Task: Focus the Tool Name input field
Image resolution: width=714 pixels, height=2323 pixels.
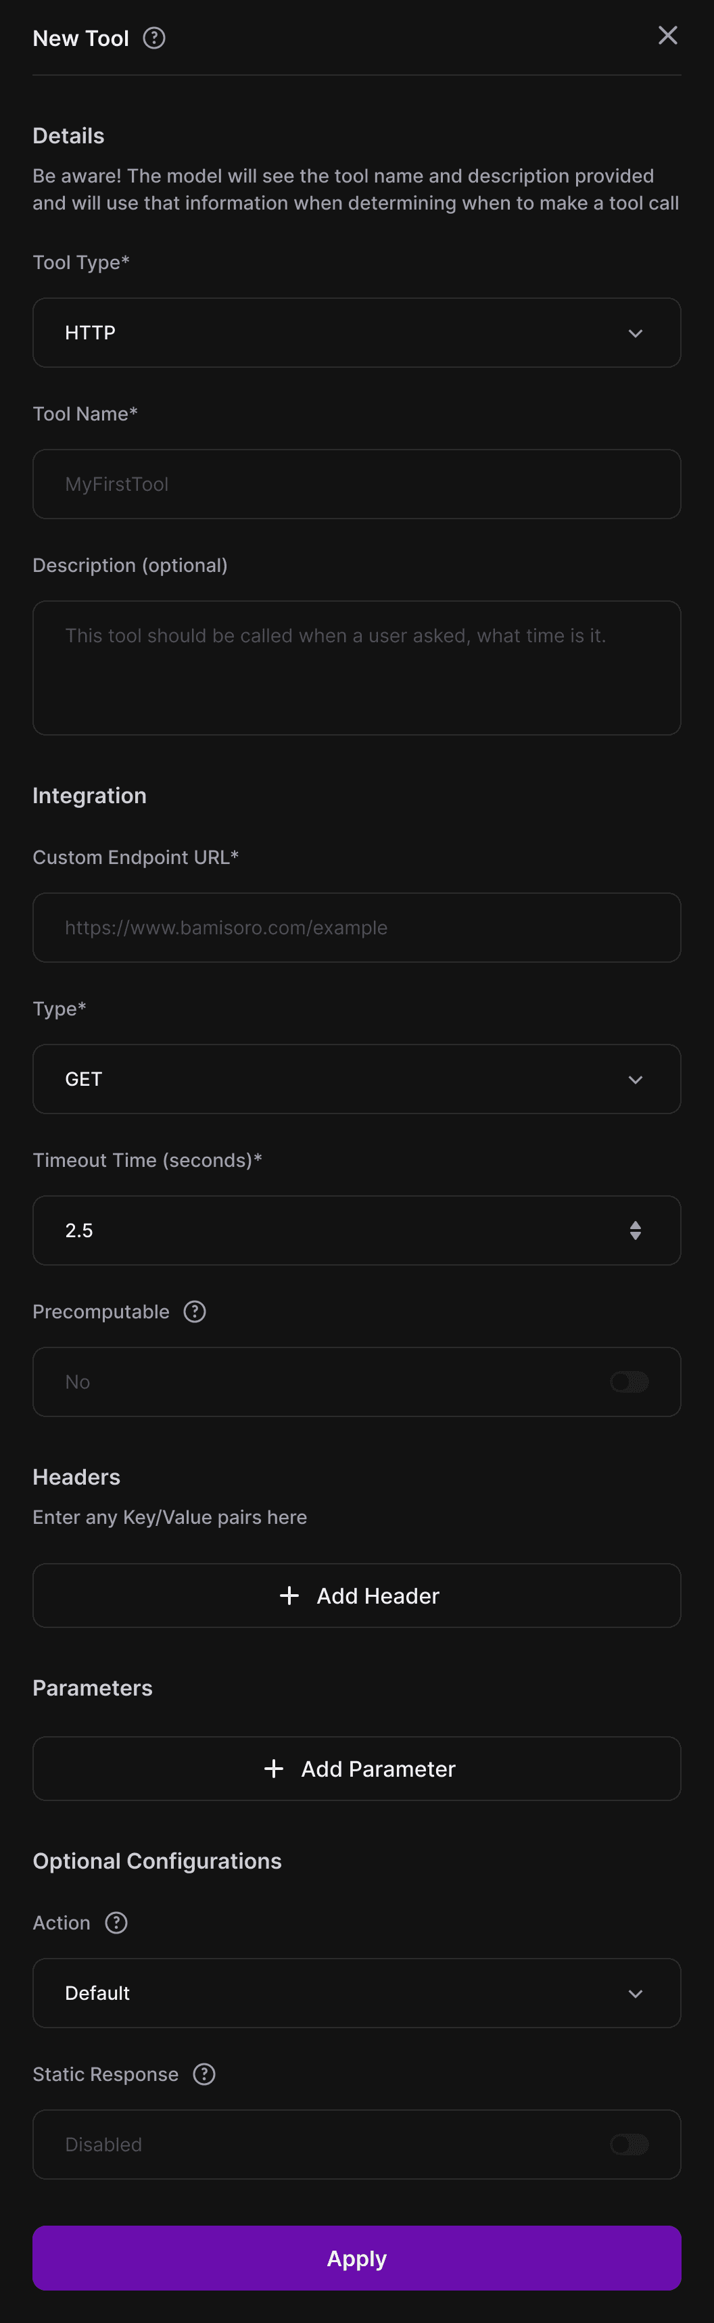Action: (x=356, y=484)
